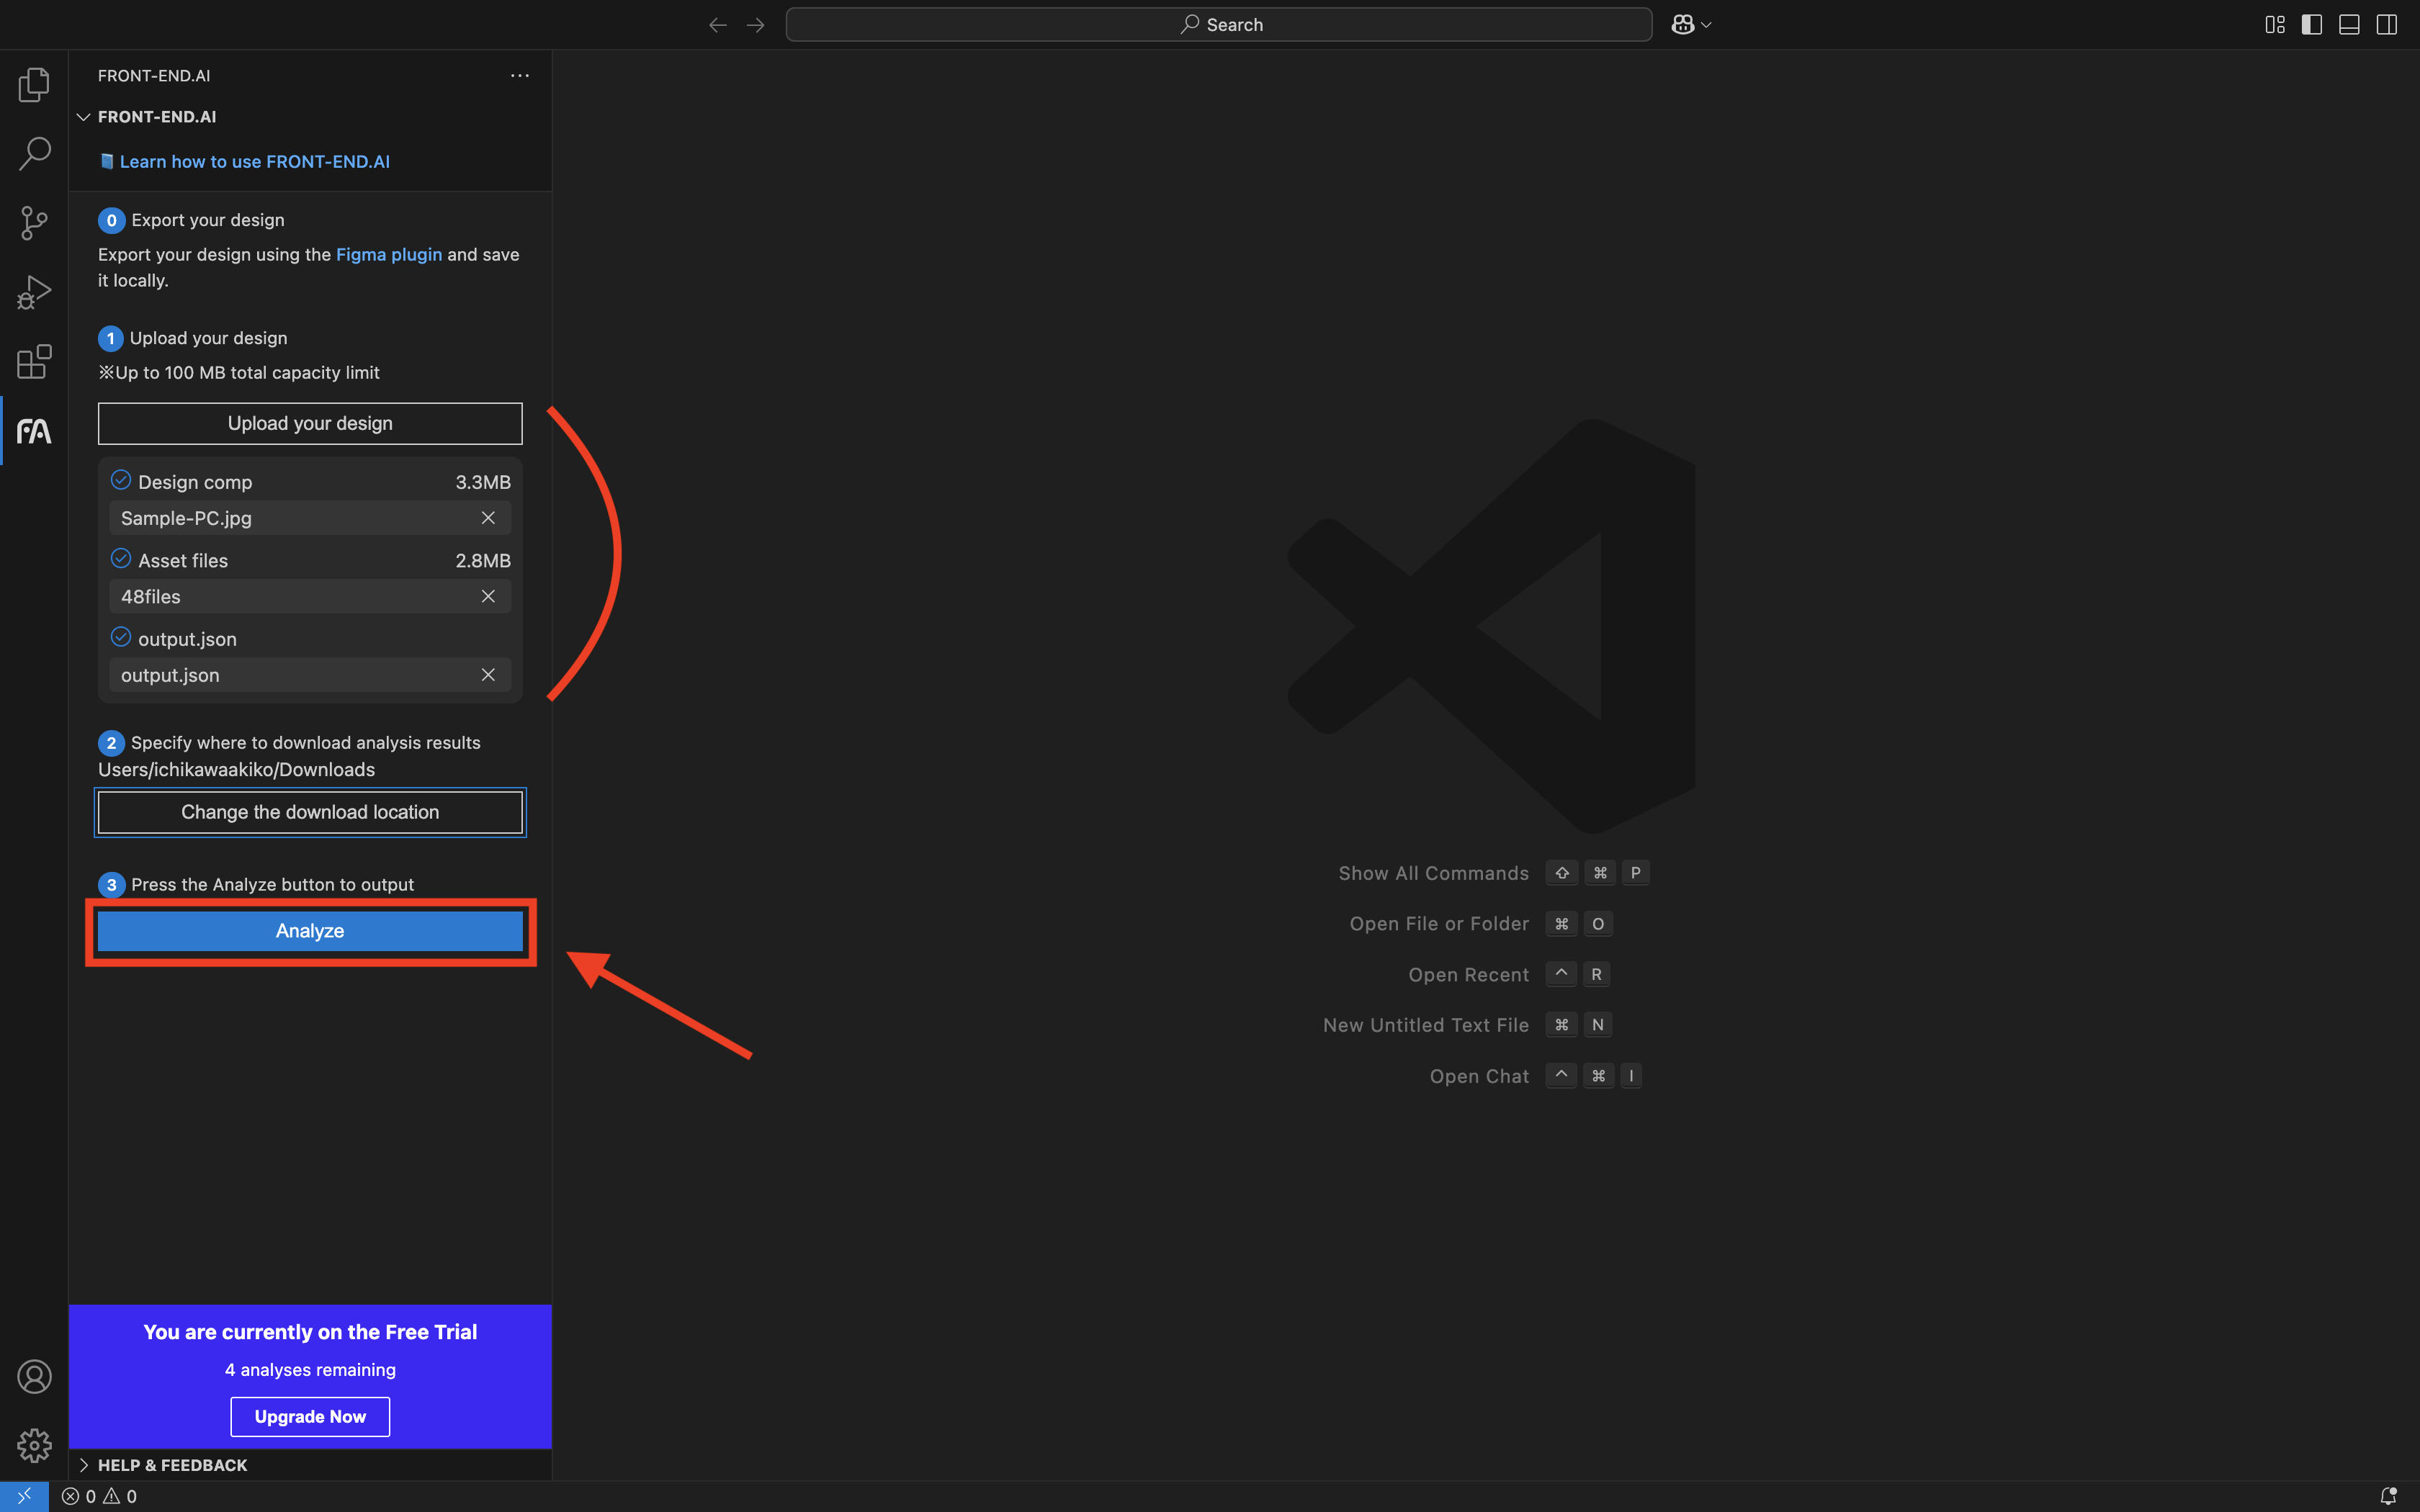
Task: Click the Show All Commands hint
Action: tap(1433, 873)
